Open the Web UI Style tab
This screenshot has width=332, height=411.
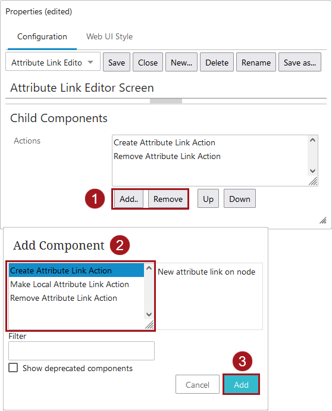[109, 37]
